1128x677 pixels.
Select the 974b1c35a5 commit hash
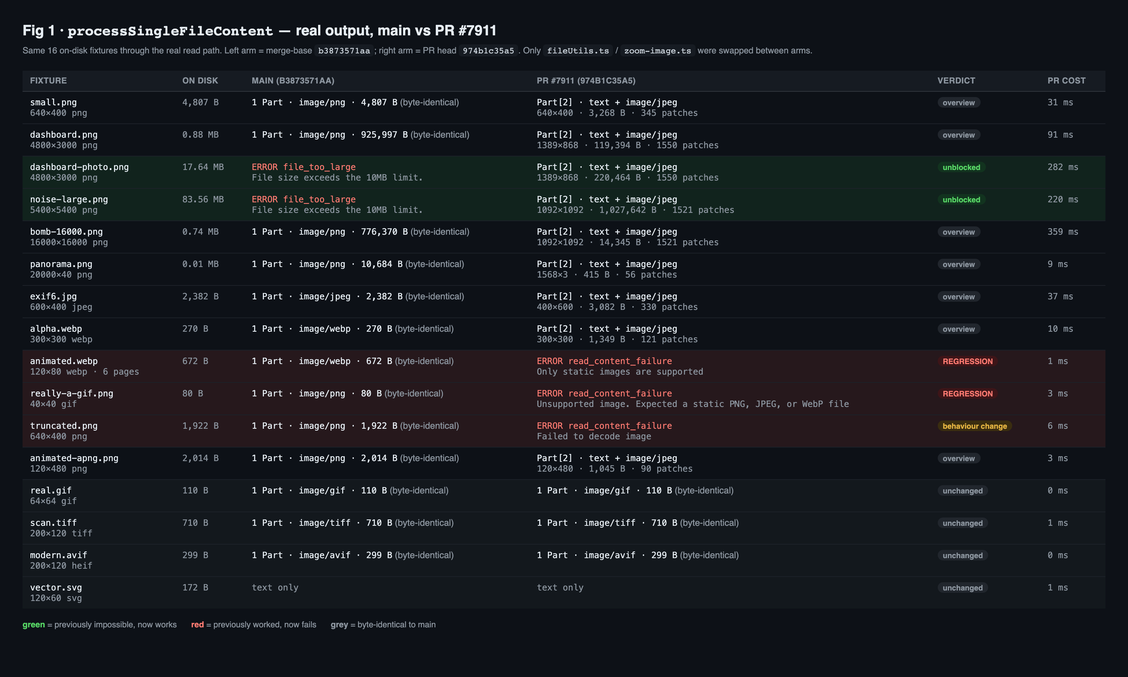tap(488, 51)
